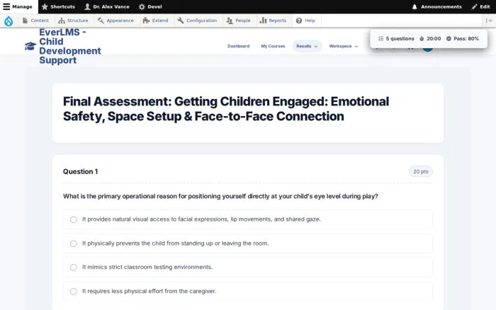The height and width of the screenshot is (310, 496).
Task: Open the Structure admin menu
Action: 73,21
